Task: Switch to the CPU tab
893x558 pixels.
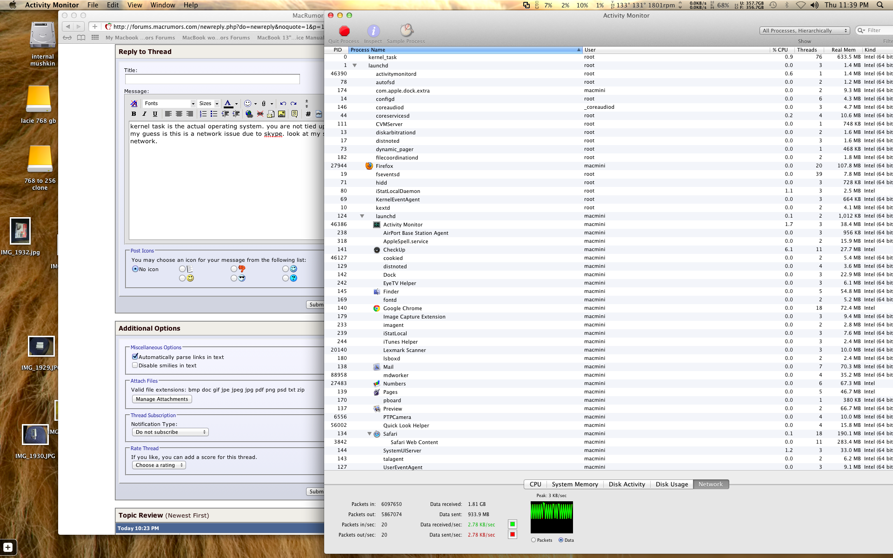Action: [x=535, y=485]
